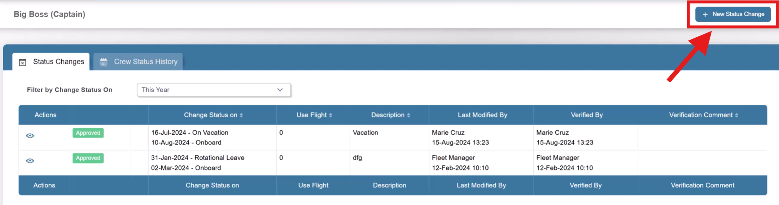Viewport: 779px width, 205px height.
Task: View the Rotational Leave status change entry
Action: [x=30, y=161]
